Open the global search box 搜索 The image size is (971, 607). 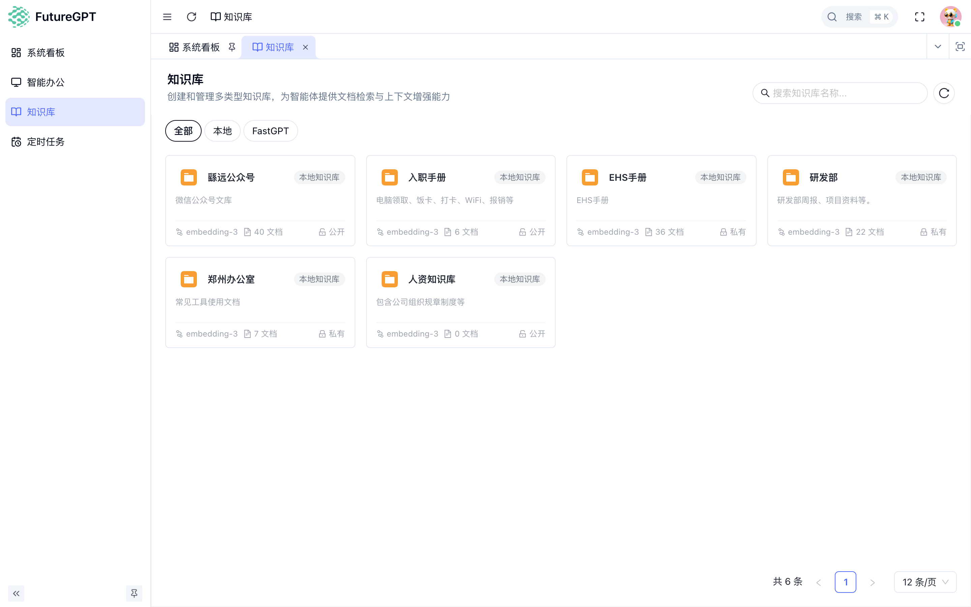(x=859, y=17)
